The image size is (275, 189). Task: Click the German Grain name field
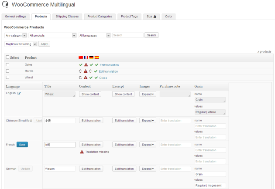pyautogui.click(x=210, y=174)
